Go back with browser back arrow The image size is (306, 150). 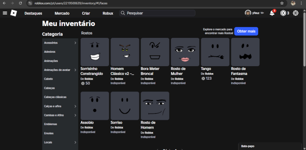point(4,3)
